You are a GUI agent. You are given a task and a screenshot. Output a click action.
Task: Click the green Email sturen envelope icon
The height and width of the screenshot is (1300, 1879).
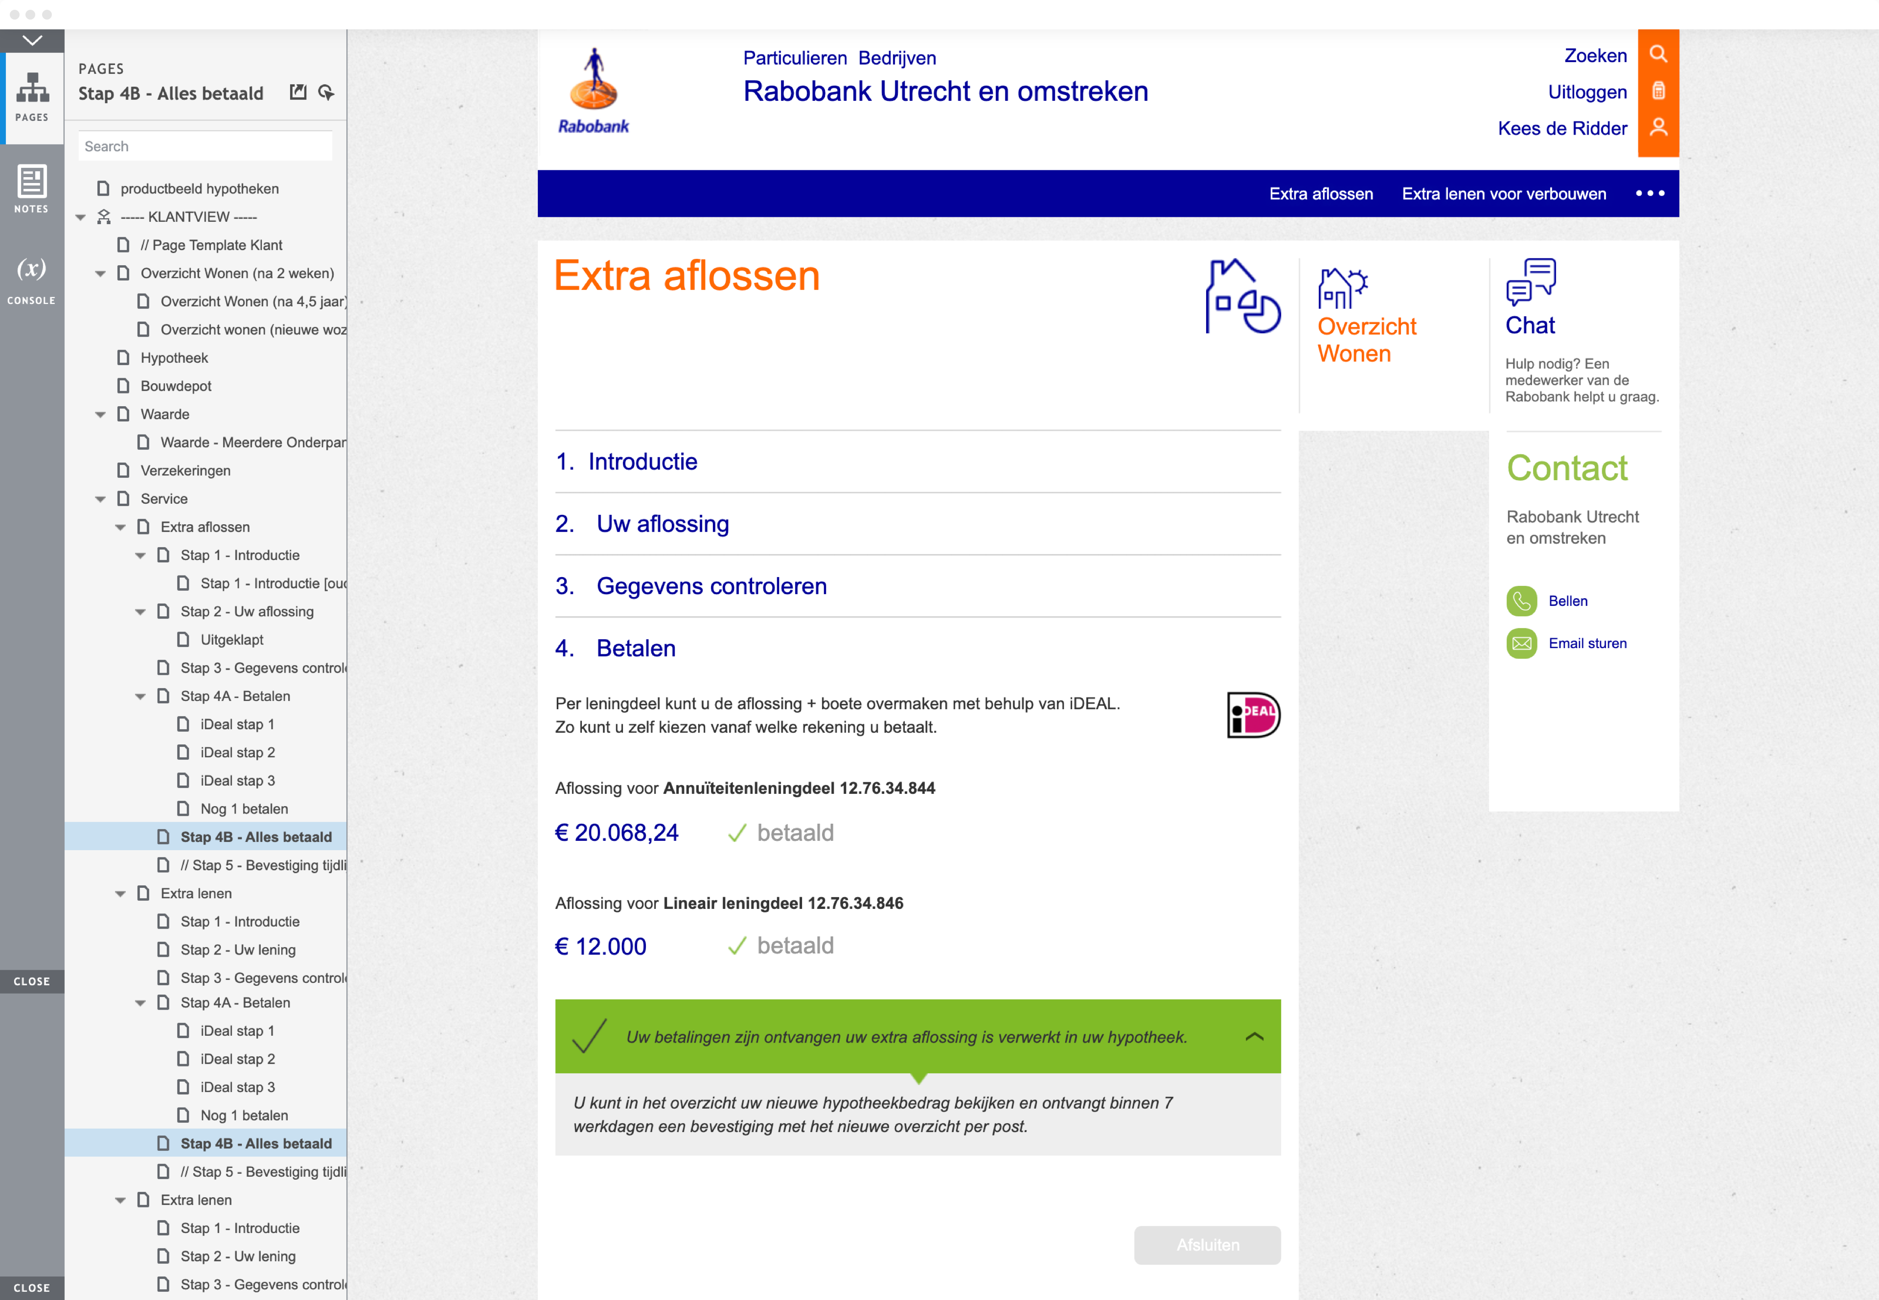pos(1521,644)
